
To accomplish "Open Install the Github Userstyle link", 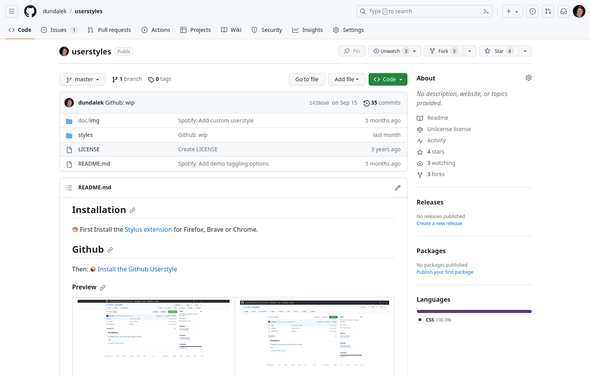I will click(137, 269).
